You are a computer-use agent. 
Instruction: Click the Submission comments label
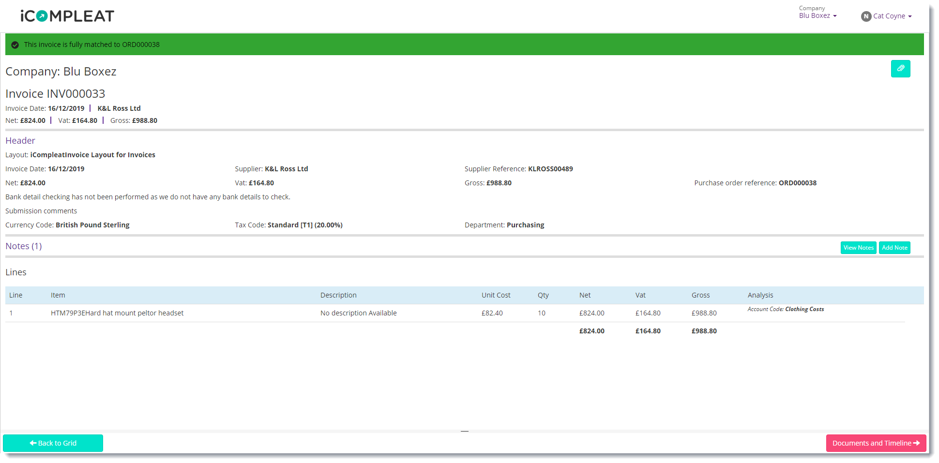[x=41, y=211]
